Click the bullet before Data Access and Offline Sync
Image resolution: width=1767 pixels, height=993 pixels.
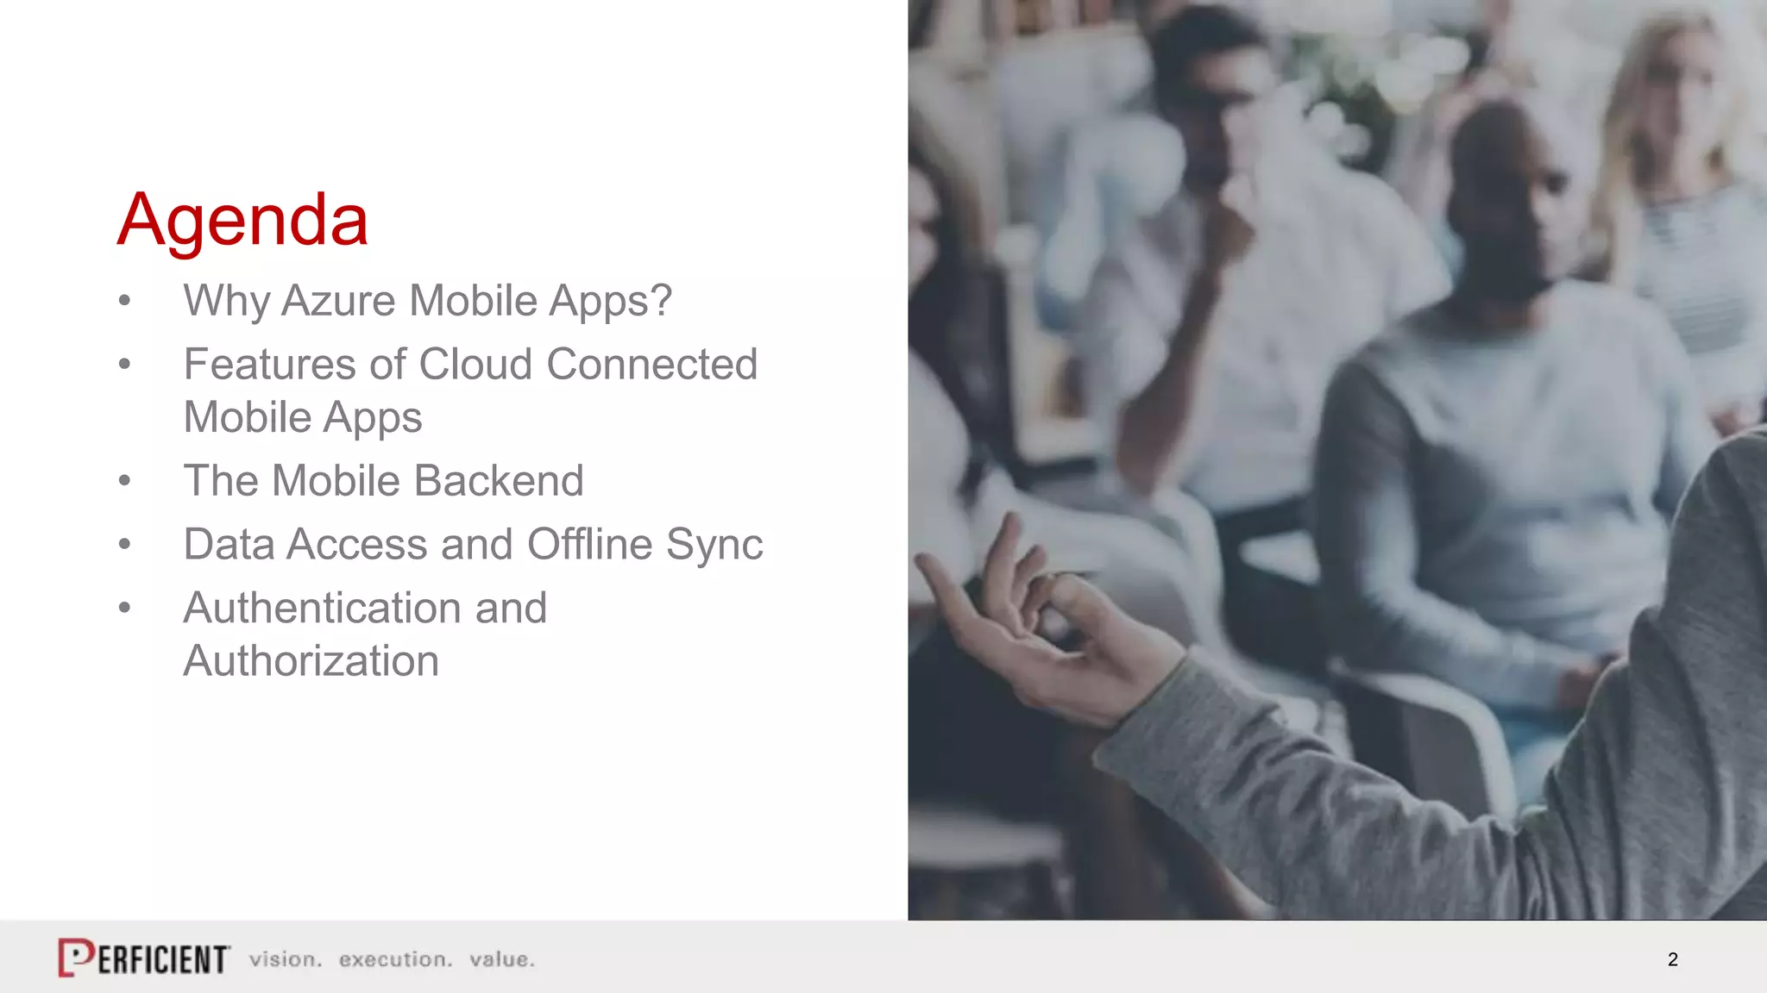coord(125,545)
